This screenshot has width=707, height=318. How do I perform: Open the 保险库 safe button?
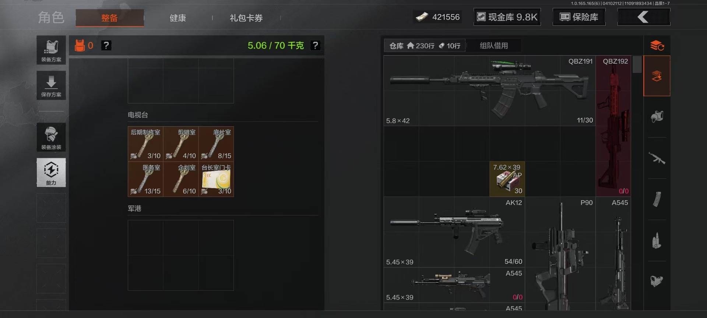579,17
